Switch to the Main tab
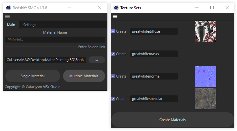The image size is (237, 131). 11,25
